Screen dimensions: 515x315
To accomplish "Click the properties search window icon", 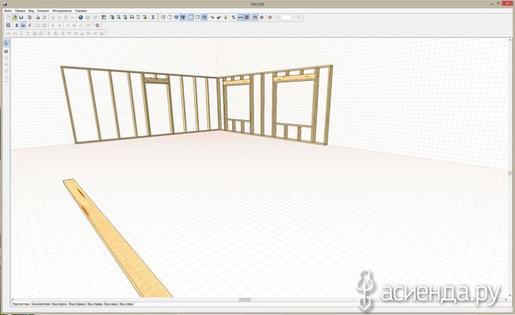I will click(125, 17).
